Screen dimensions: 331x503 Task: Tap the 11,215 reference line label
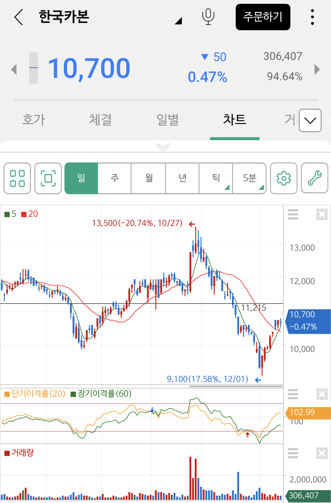(254, 308)
